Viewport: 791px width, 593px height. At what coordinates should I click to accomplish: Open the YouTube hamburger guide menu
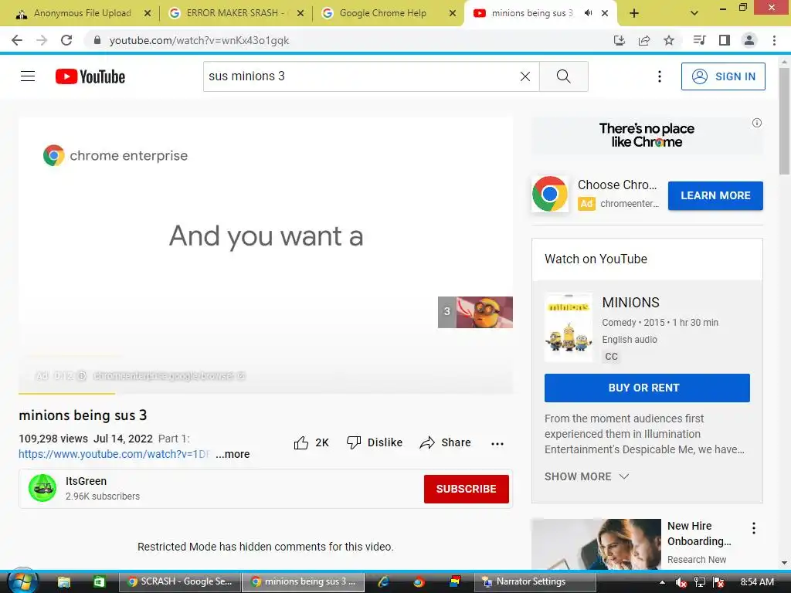(x=28, y=76)
